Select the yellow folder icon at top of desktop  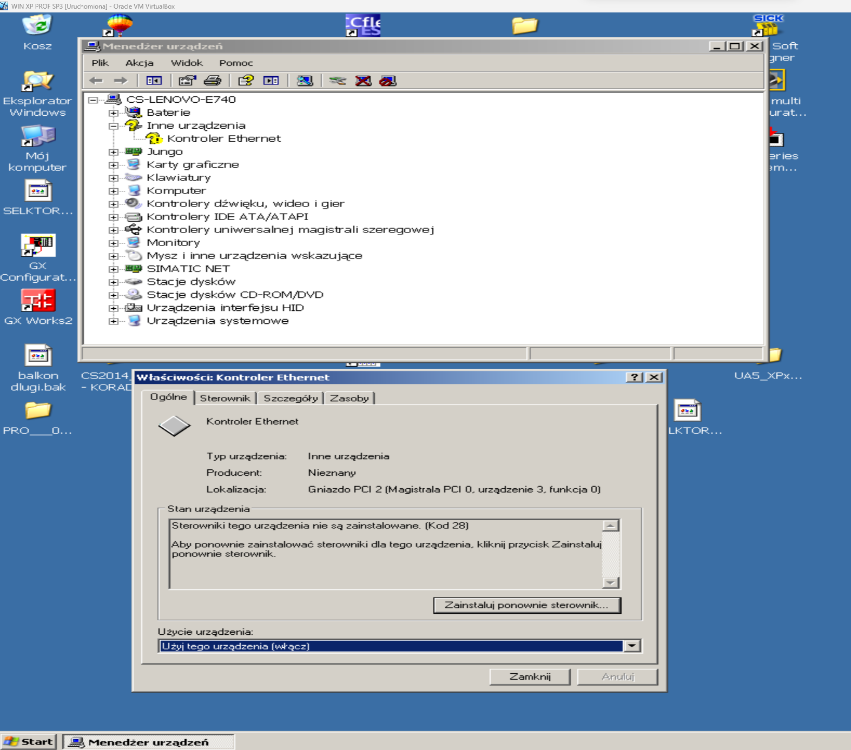(524, 25)
